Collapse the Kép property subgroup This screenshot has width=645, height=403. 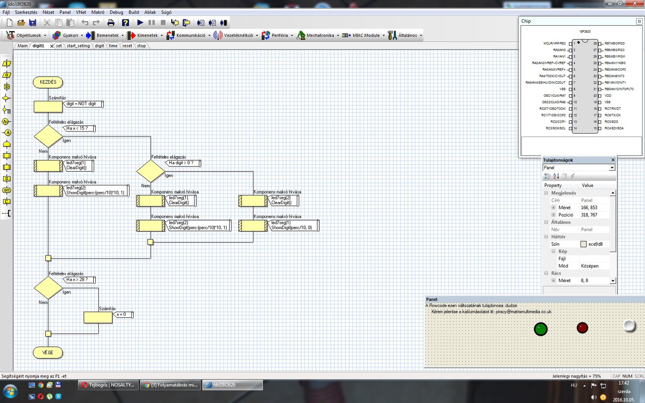click(553, 251)
